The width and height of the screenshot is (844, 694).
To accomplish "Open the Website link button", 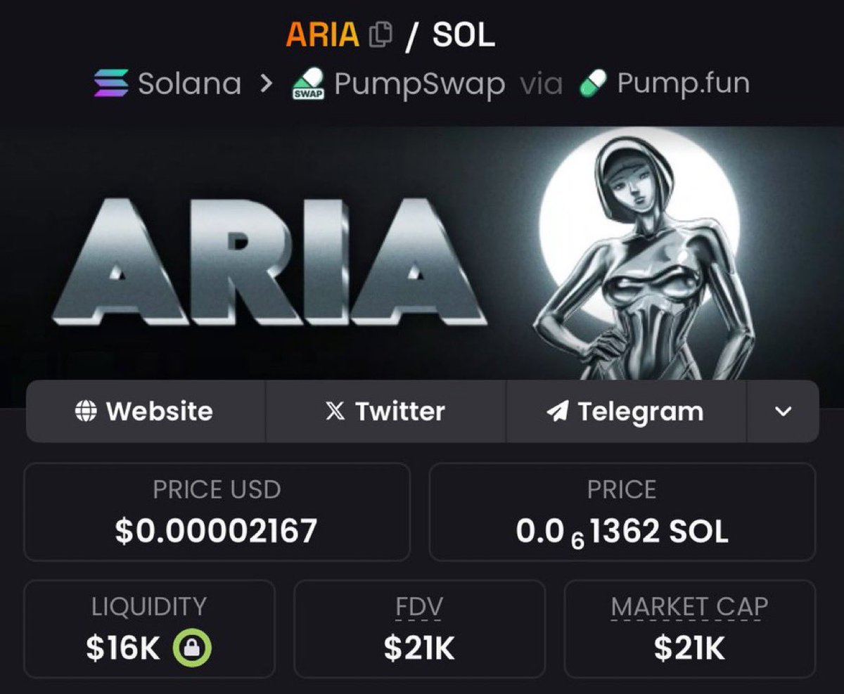I will tap(146, 411).
